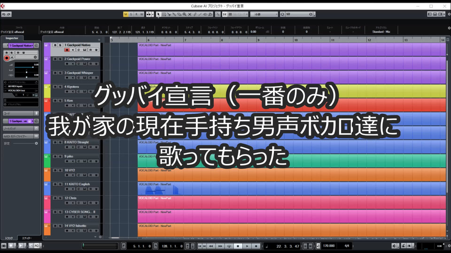Viewport: 451px width, 253px height.
Task: Select the Line tool in toolbar
Action: click(200, 15)
